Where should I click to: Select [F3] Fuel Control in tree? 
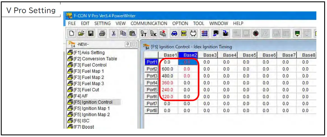tap(87, 65)
